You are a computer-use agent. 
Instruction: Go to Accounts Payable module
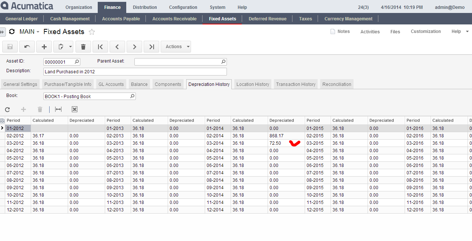pyautogui.click(x=121, y=19)
